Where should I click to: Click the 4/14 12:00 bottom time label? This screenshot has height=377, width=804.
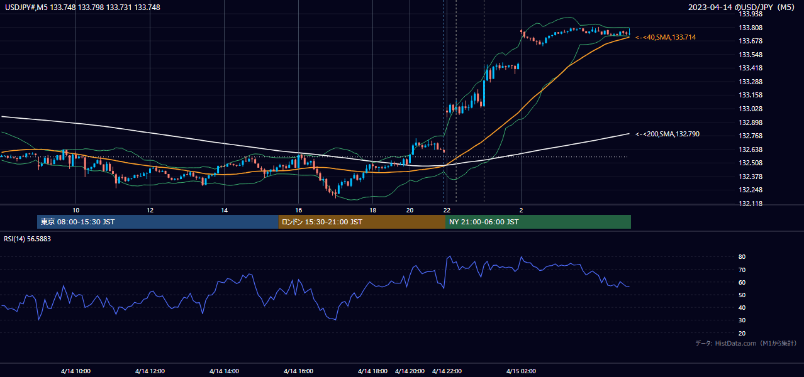click(x=150, y=371)
